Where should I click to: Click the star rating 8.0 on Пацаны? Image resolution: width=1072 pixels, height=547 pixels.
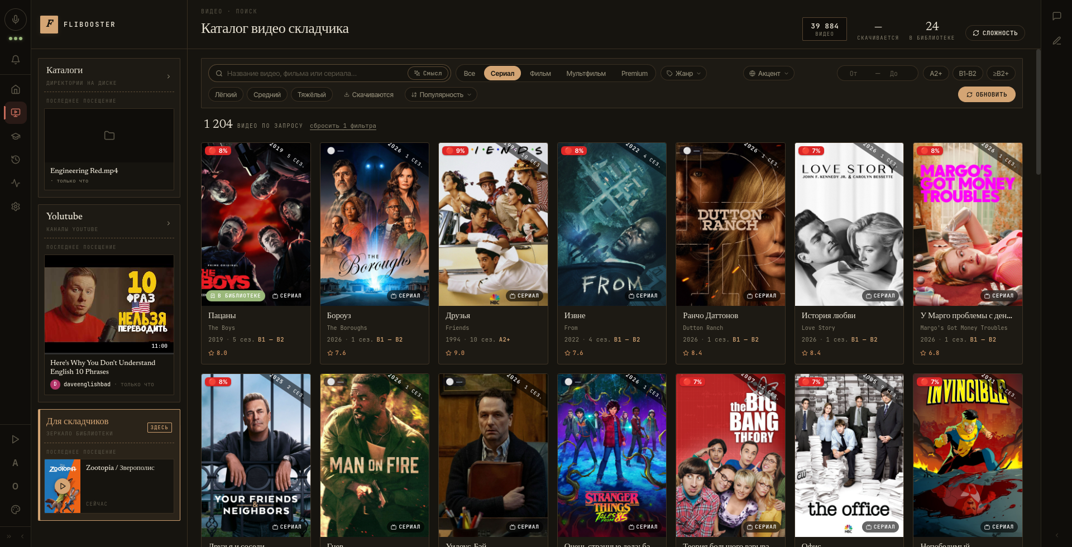[x=218, y=353]
